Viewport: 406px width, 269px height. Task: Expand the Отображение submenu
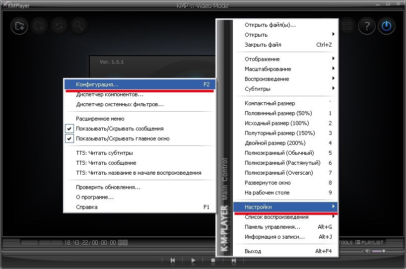[285, 59]
